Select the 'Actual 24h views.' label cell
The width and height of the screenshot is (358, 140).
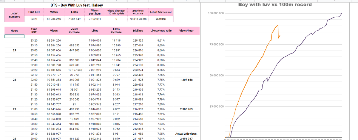(186, 134)
